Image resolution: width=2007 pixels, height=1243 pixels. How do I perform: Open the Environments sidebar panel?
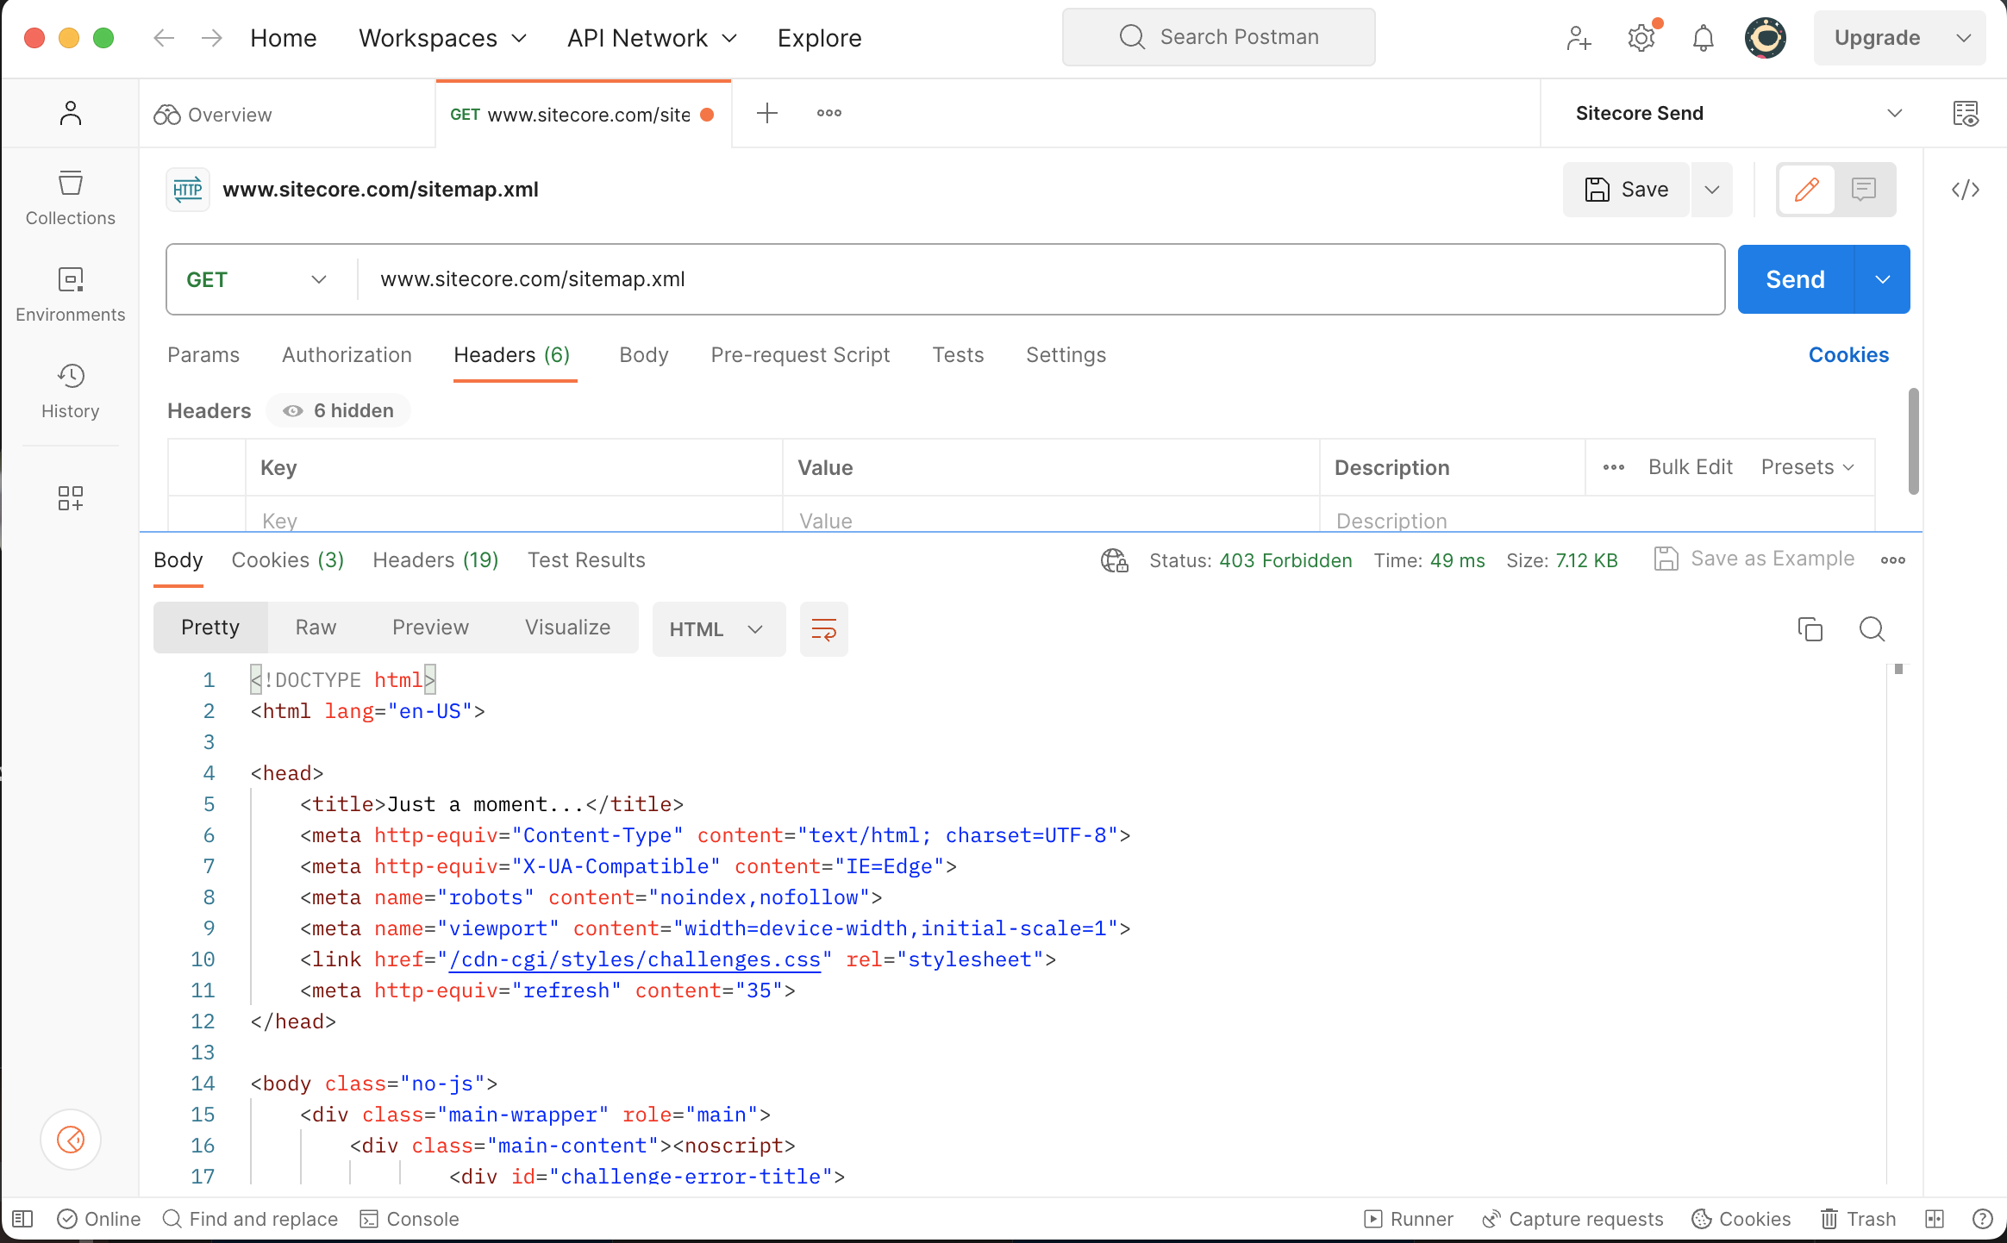[x=71, y=295]
